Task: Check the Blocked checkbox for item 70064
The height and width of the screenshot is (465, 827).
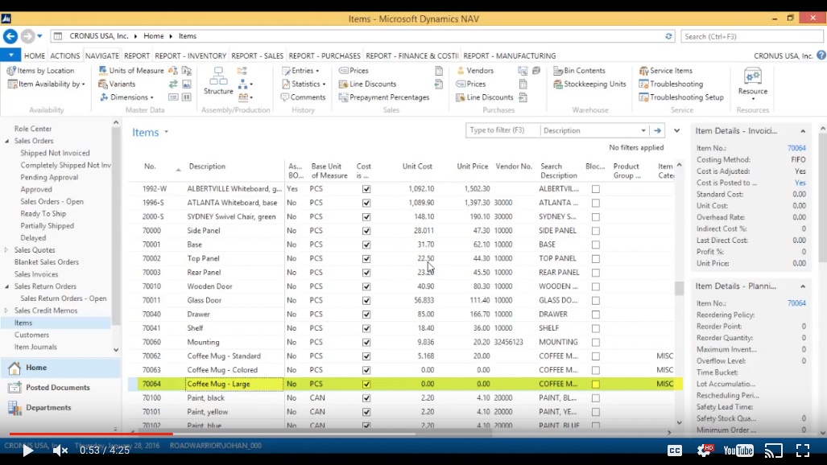Action: [595, 384]
